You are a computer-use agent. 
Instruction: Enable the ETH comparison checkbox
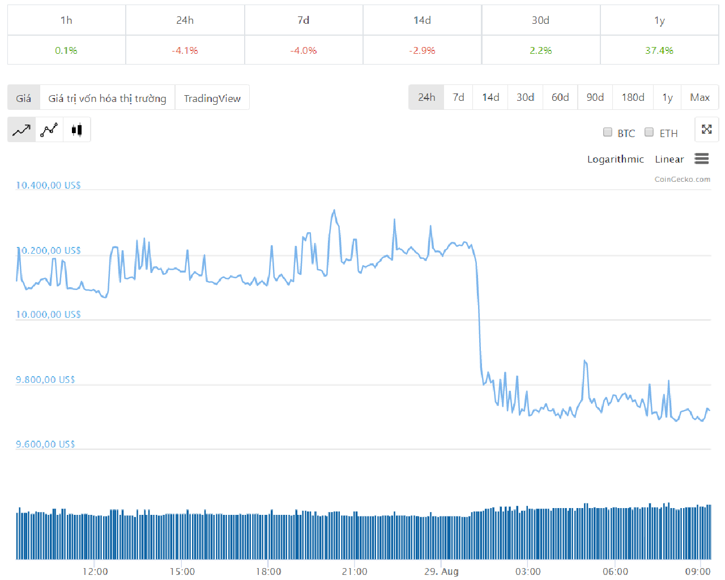coord(649,132)
